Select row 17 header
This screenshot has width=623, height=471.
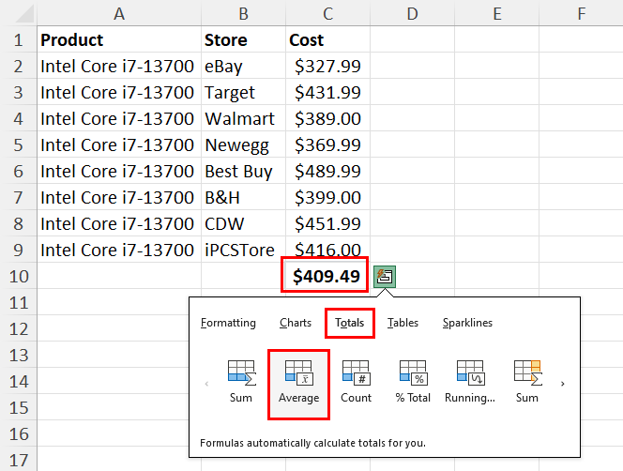18,460
